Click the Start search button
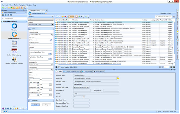The width and height of the screenshot is (180, 114). pyautogui.click(x=35, y=105)
